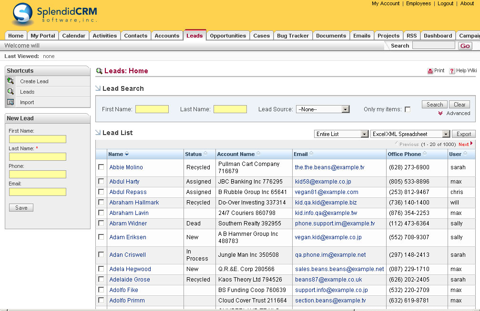The height and width of the screenshot is (311, 480).
Task: Click the Create Lead shortcut icon
Action: coord(10,81)
